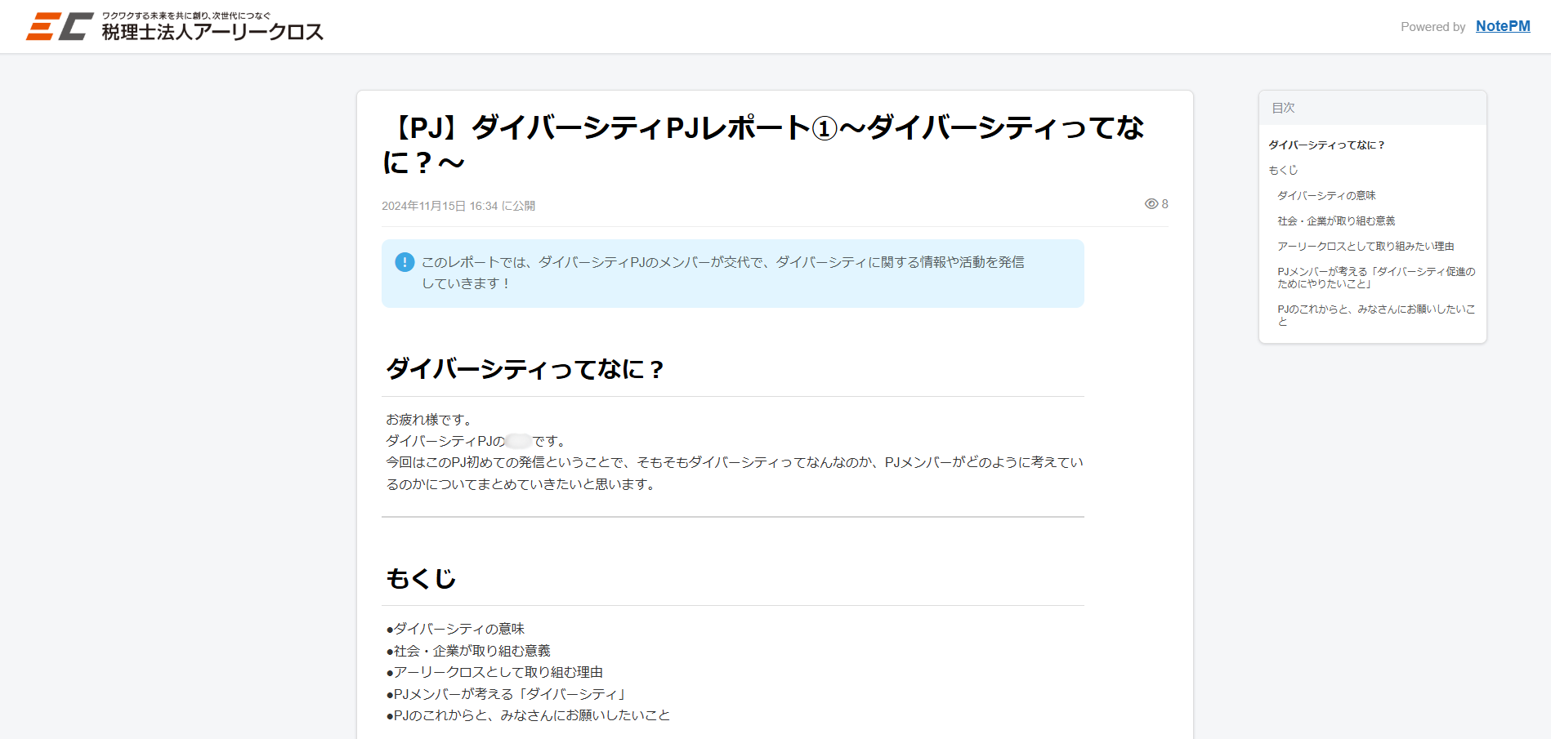Screen dimensions: 1551x739
Task: Click the blue info notice box text
Action: pos(722,273)
